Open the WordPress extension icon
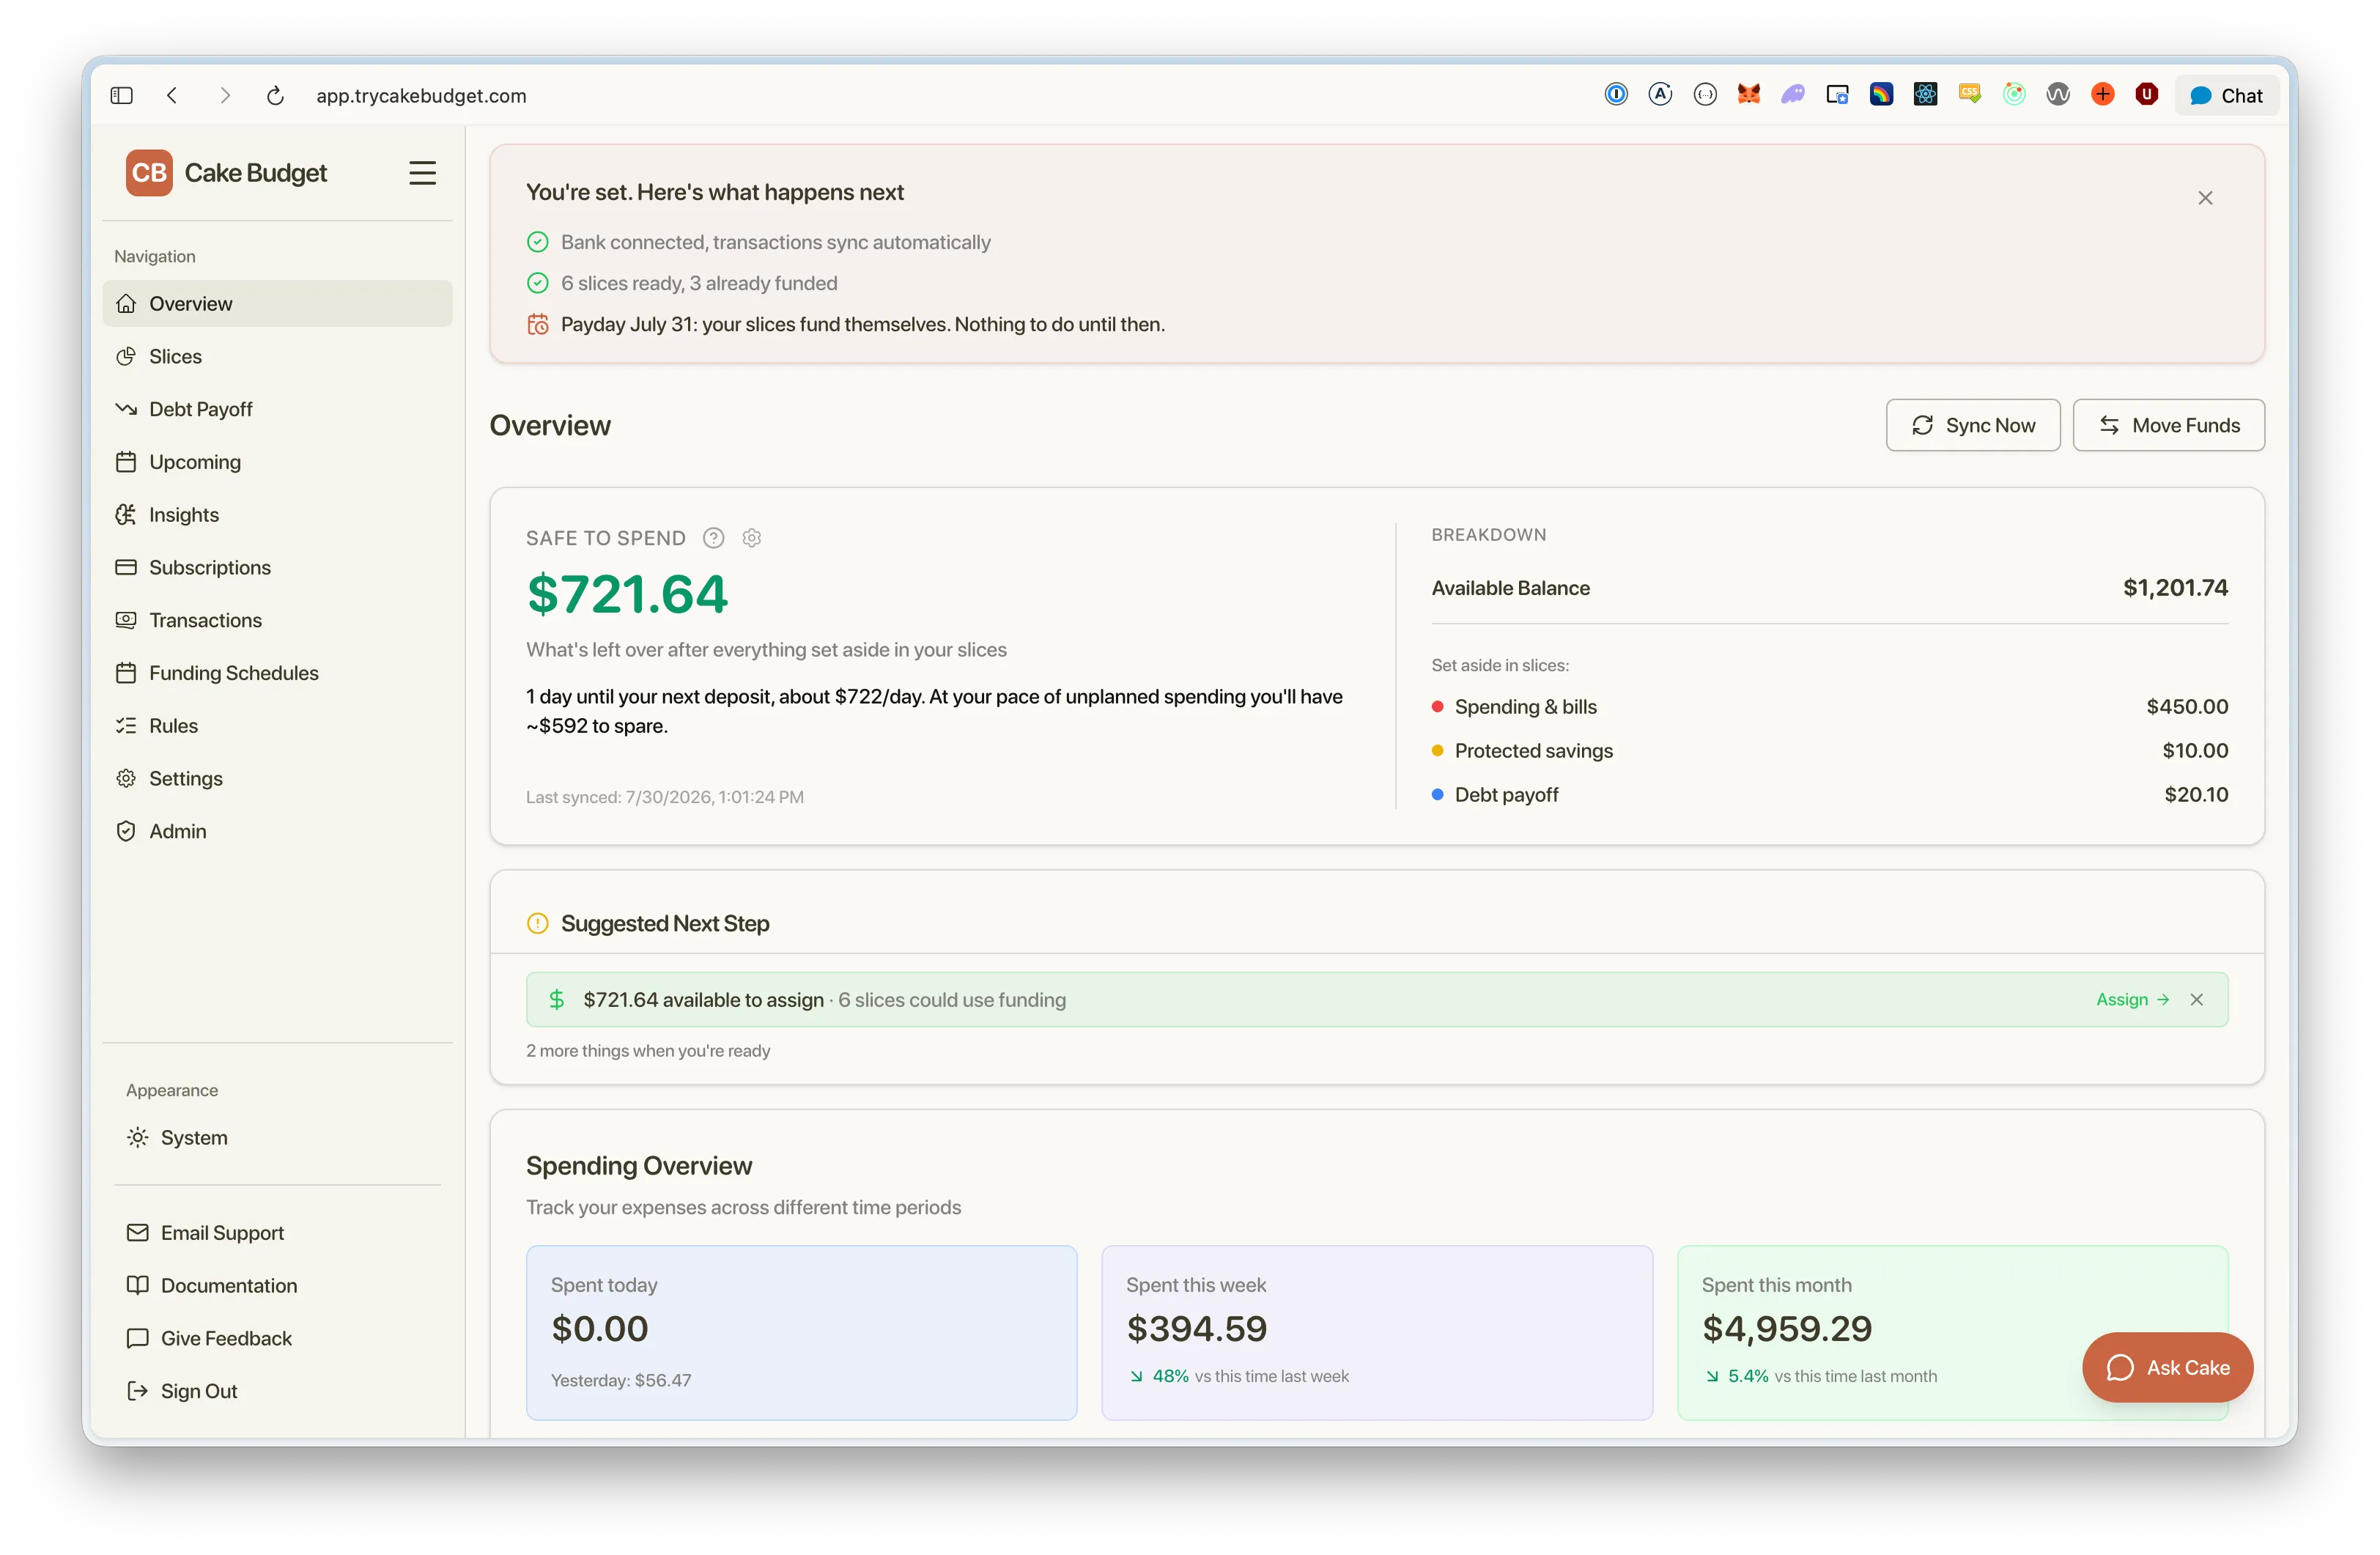The image size is (2380, 1555). click(2058, 94)
